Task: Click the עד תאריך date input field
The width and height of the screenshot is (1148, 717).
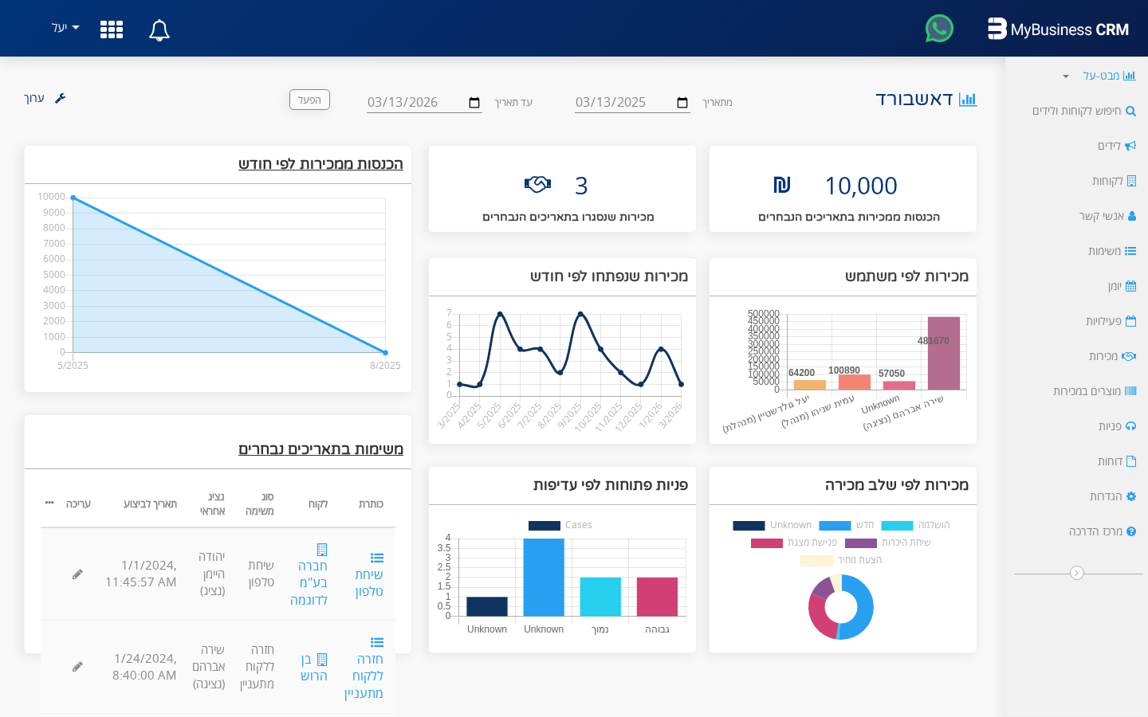Action: [x=415, y=102]
